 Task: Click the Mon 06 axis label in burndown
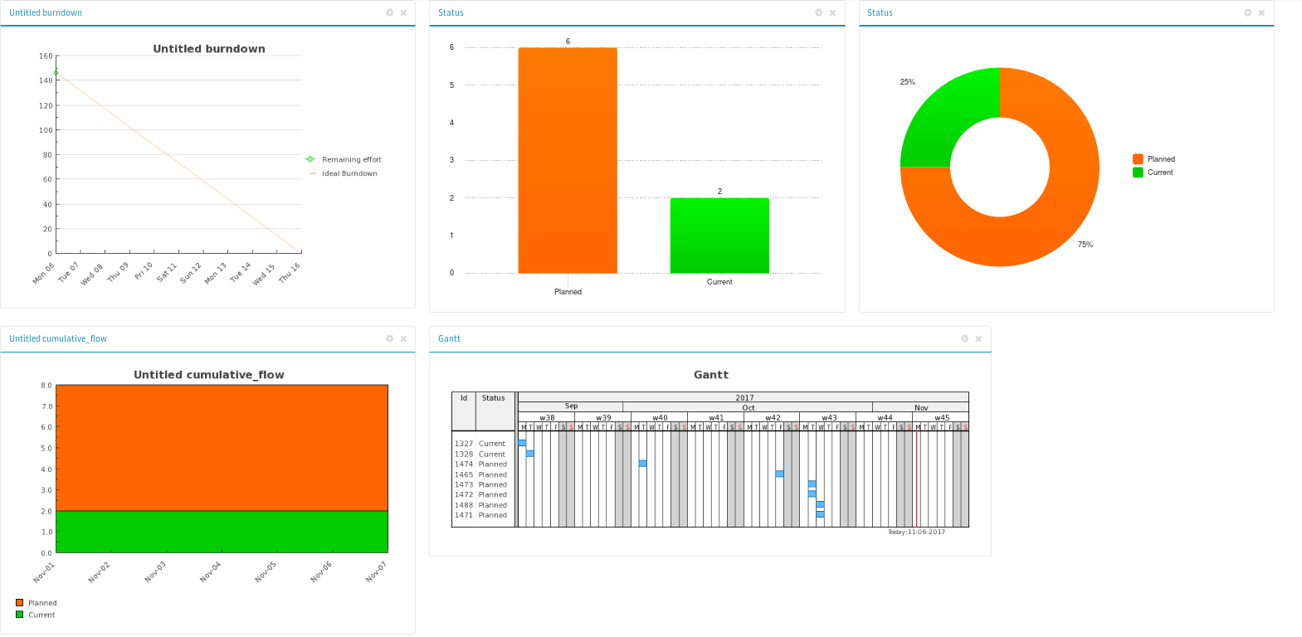[43, 273]
